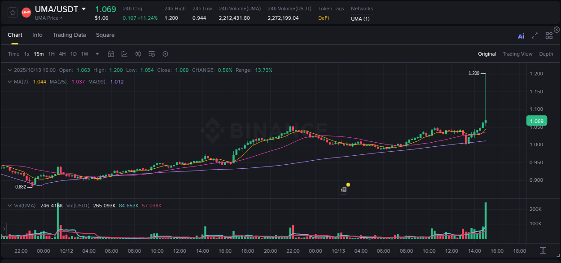Screen dimensions: 561x263
Task: Open the AI analysis feature
Action: pos(521,35)
